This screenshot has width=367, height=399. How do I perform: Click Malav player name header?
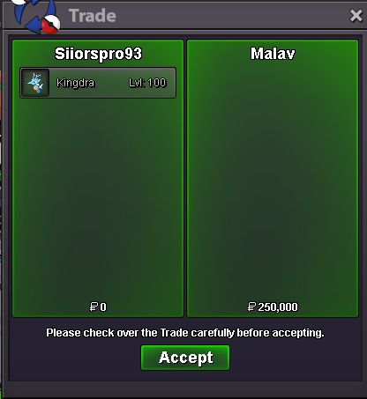tap(273, 54)
